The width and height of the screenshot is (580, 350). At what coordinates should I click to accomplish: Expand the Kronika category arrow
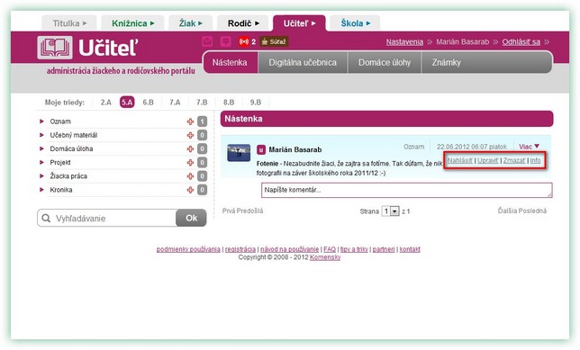coord(41,190)
